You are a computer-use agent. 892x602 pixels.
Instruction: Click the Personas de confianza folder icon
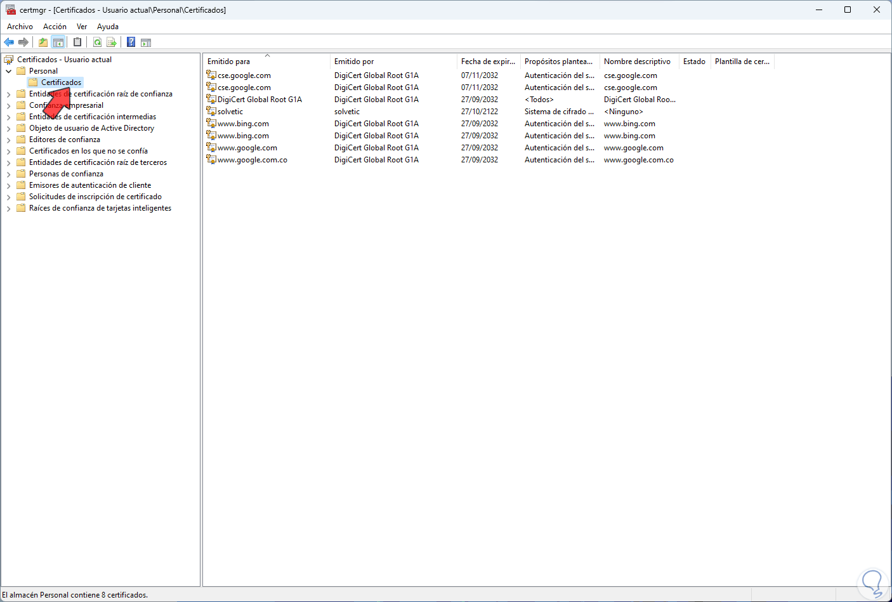coord(21,174)
